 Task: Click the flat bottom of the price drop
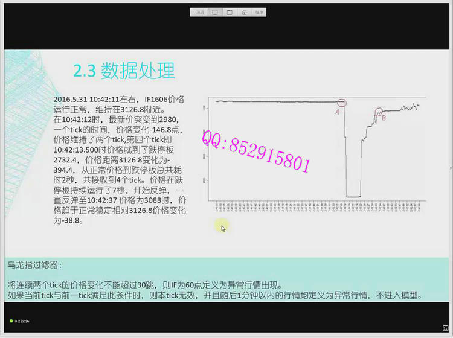[353, 196]
